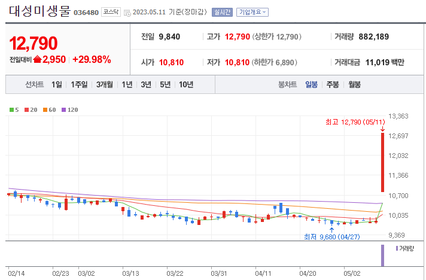Switch to 주봉 weekly candle chart

pyautogui.click(x=333, y=85)
